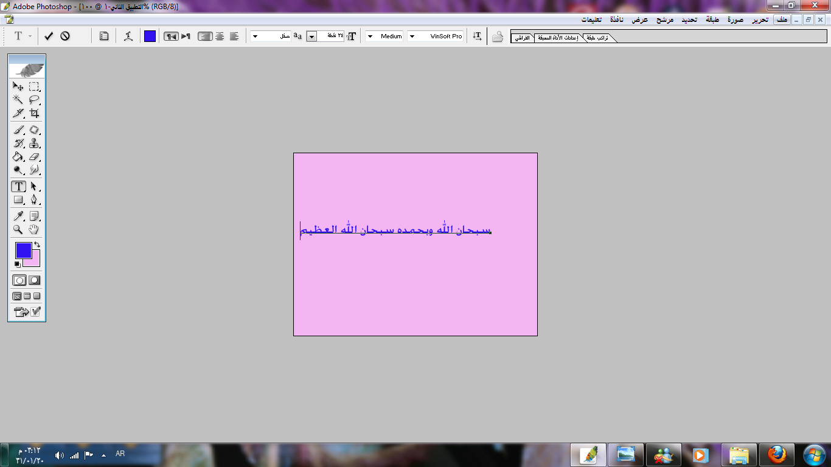This screenshot has height=467, width=831.
Task: Open the font size dropdown
Action: (x=311, y=36)
